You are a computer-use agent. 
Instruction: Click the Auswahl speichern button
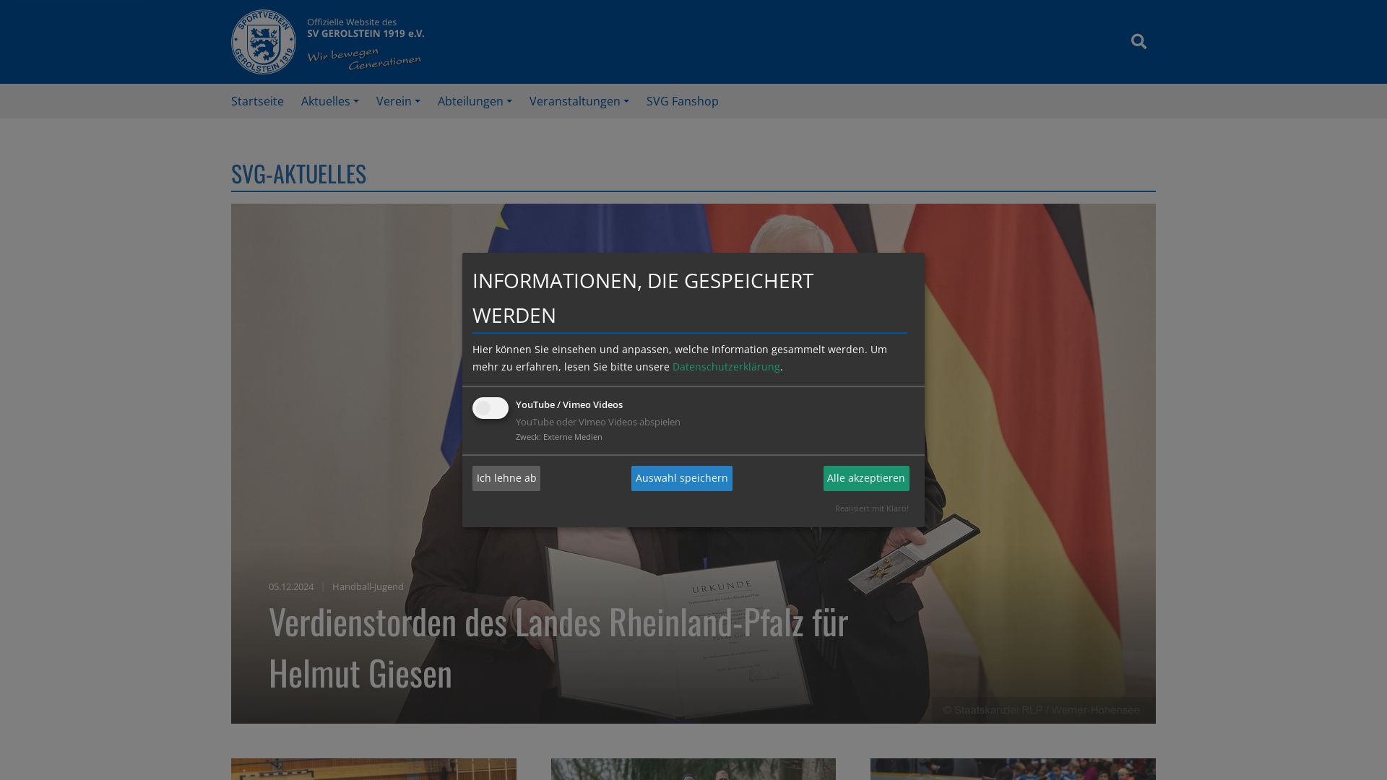[x=682, y=478]
